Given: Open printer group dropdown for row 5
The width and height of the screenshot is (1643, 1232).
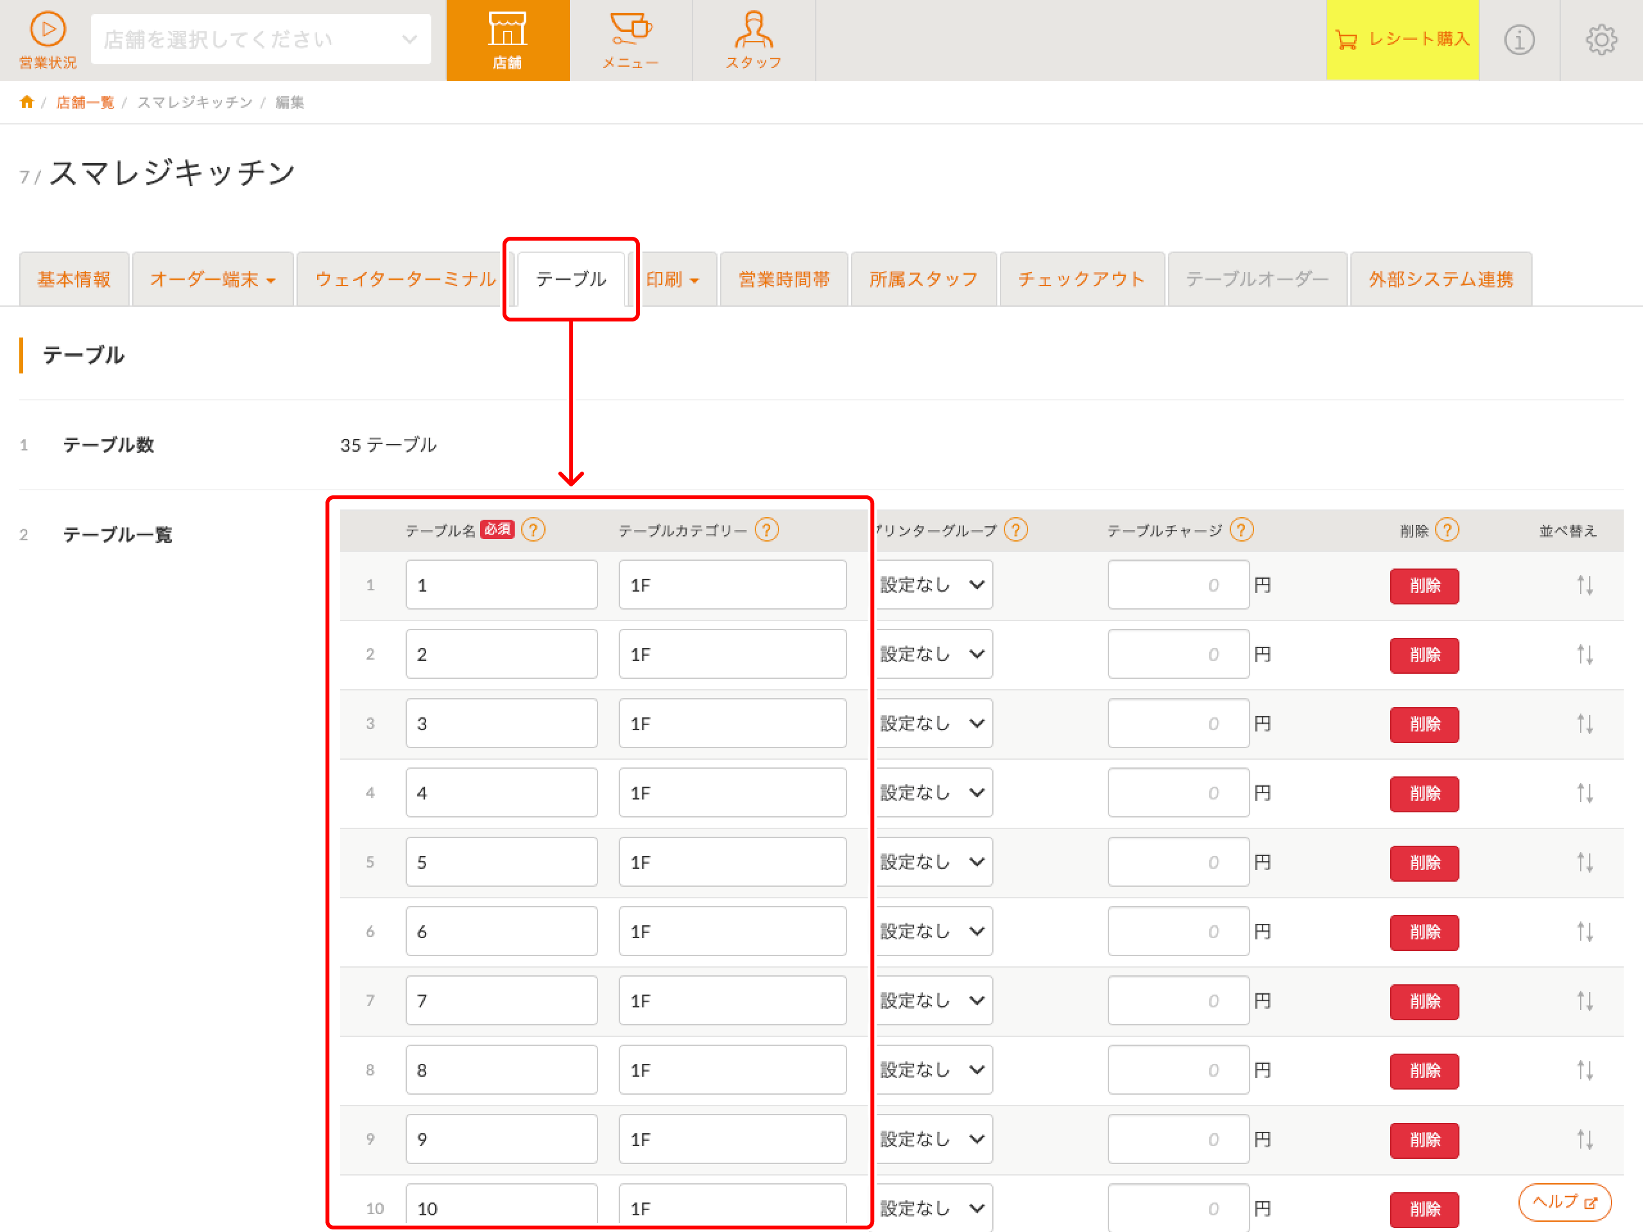Looking at the screenshot, I should (934, 862).
